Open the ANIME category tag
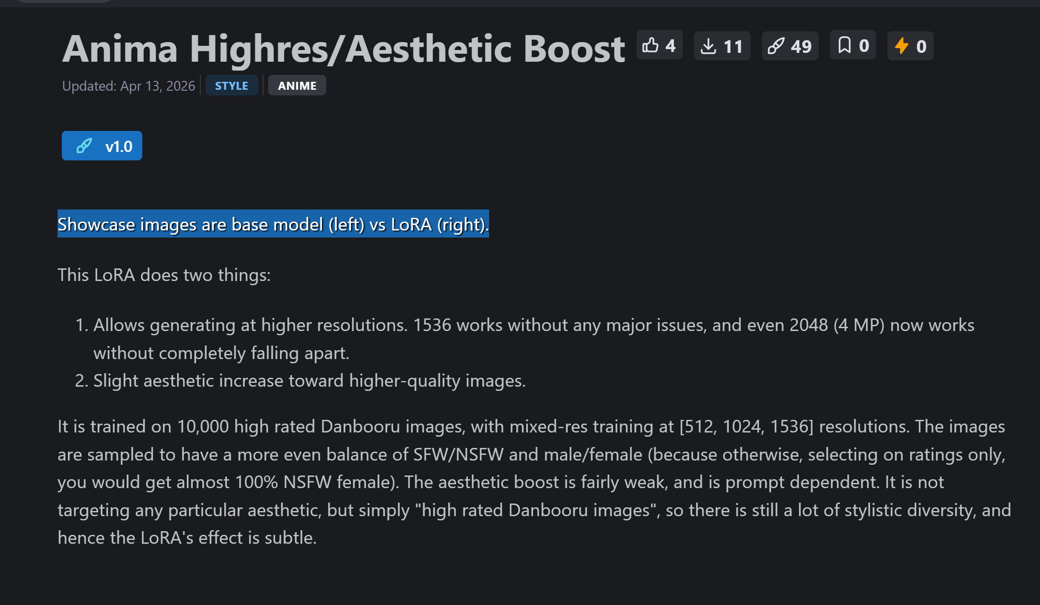Image resolution: width=1040 pixels, height=605 pixels. 297,86
